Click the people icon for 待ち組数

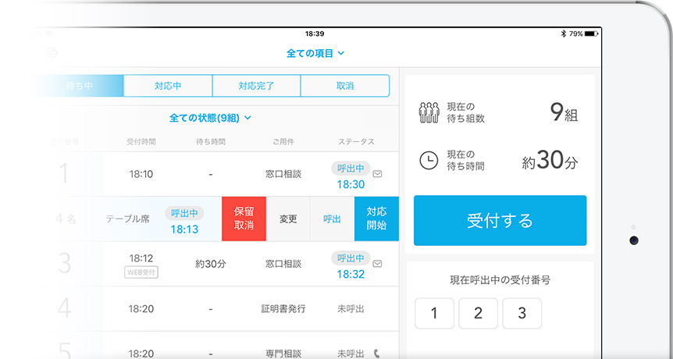tap(429, 113)
